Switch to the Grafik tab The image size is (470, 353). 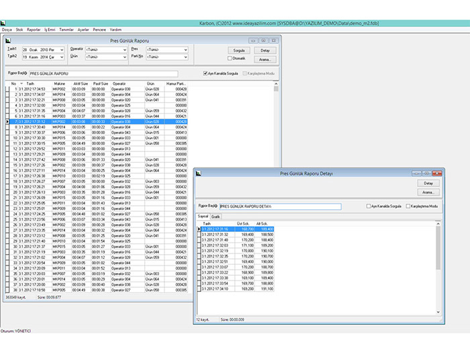(216, 217)
